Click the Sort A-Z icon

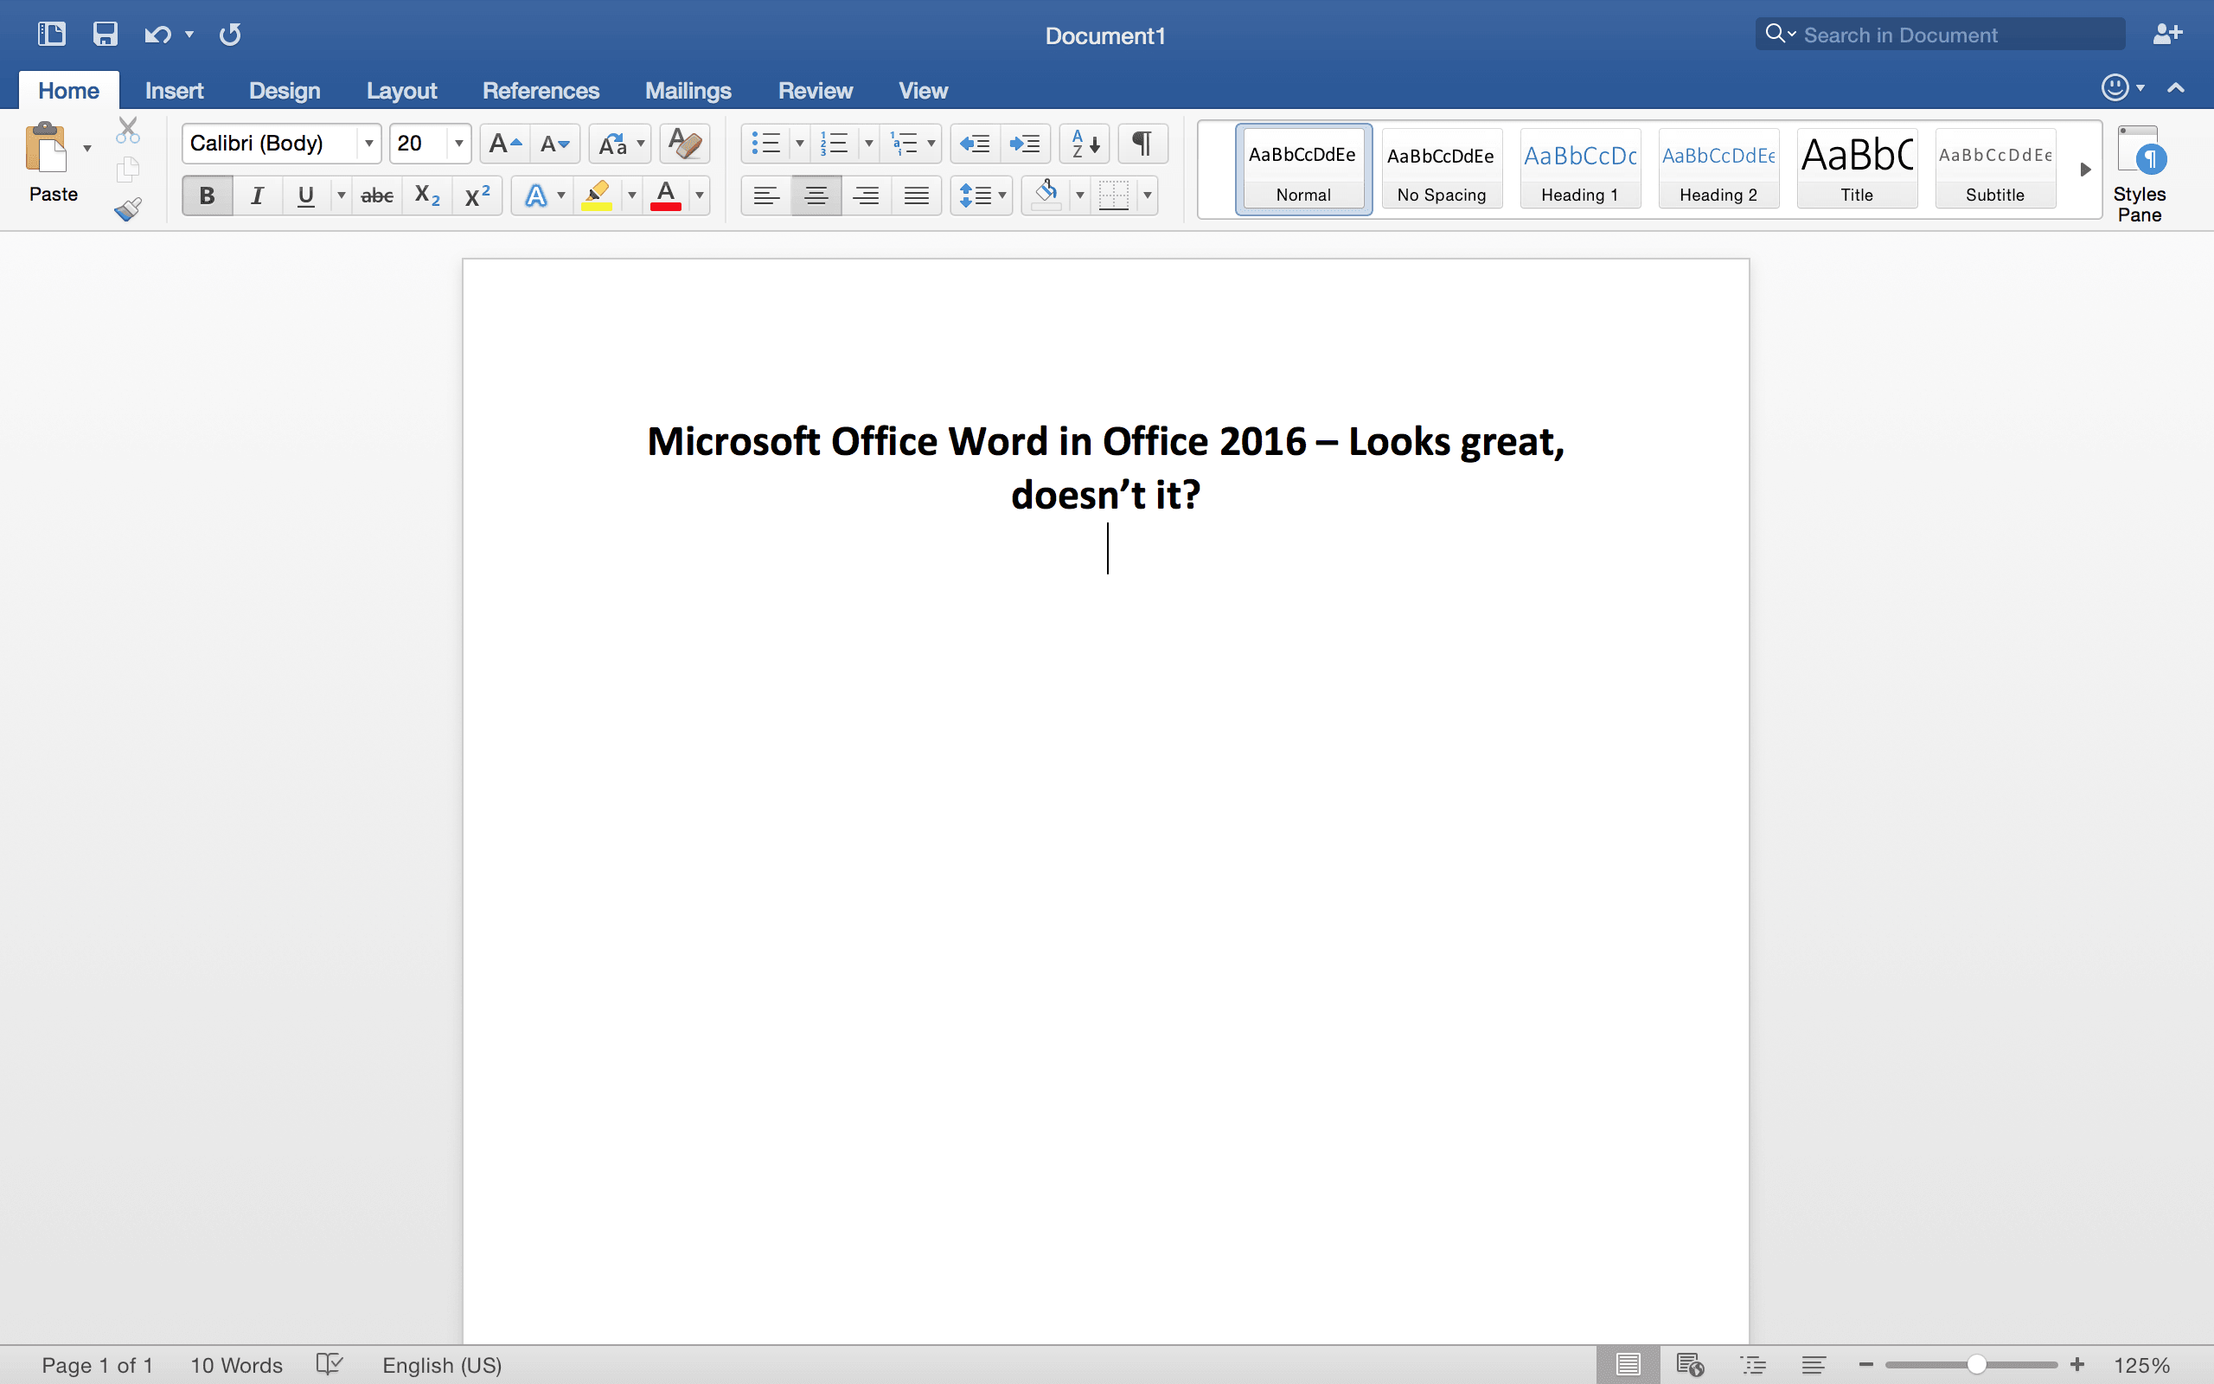(x=1085, y=144)
